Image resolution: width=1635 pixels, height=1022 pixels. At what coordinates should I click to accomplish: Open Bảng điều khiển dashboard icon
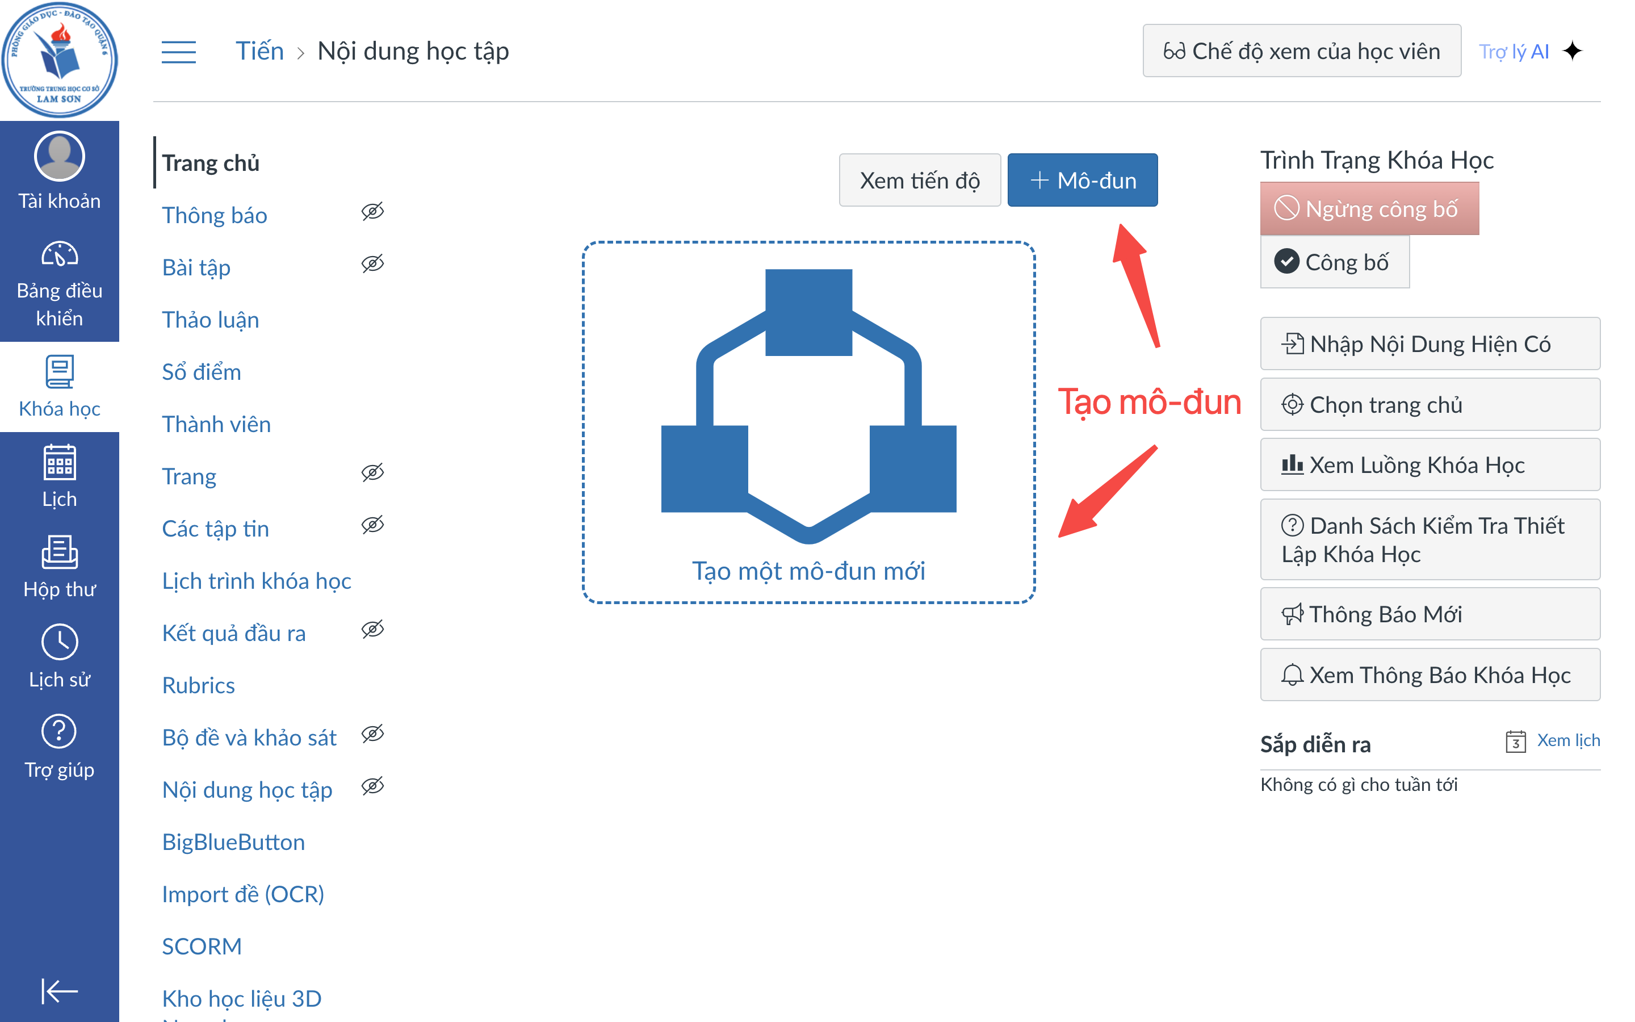(60, 255)
